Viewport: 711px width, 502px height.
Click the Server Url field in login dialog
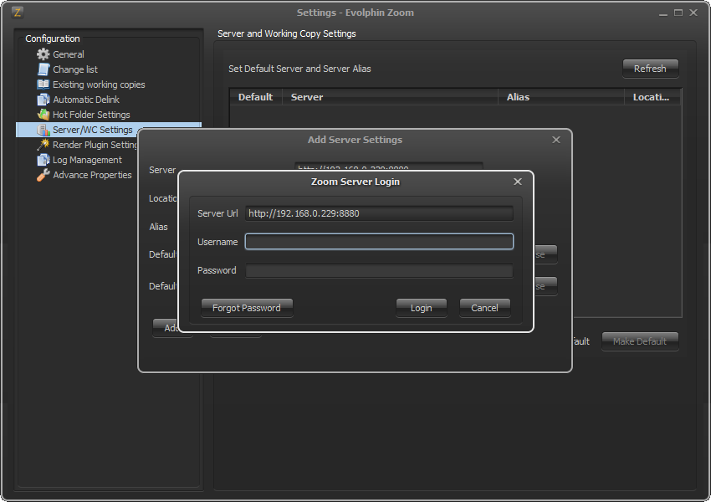click(x=379, y=213)
